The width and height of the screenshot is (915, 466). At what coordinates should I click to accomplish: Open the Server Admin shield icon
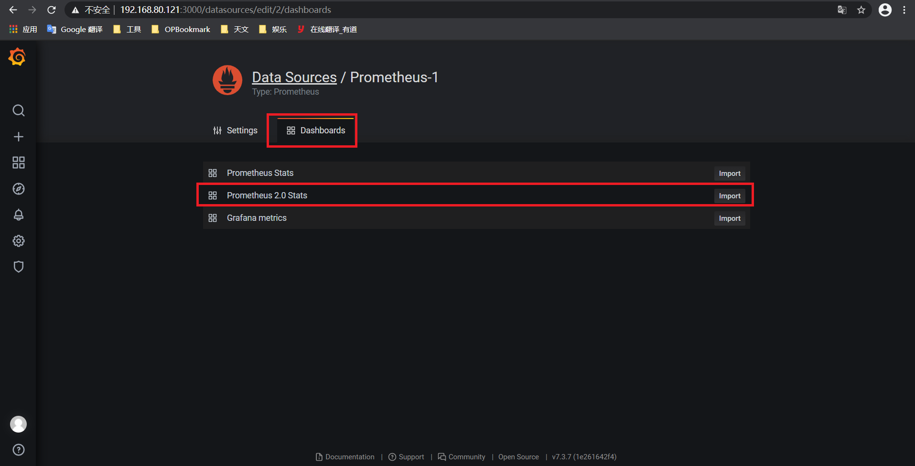[18, 267]
